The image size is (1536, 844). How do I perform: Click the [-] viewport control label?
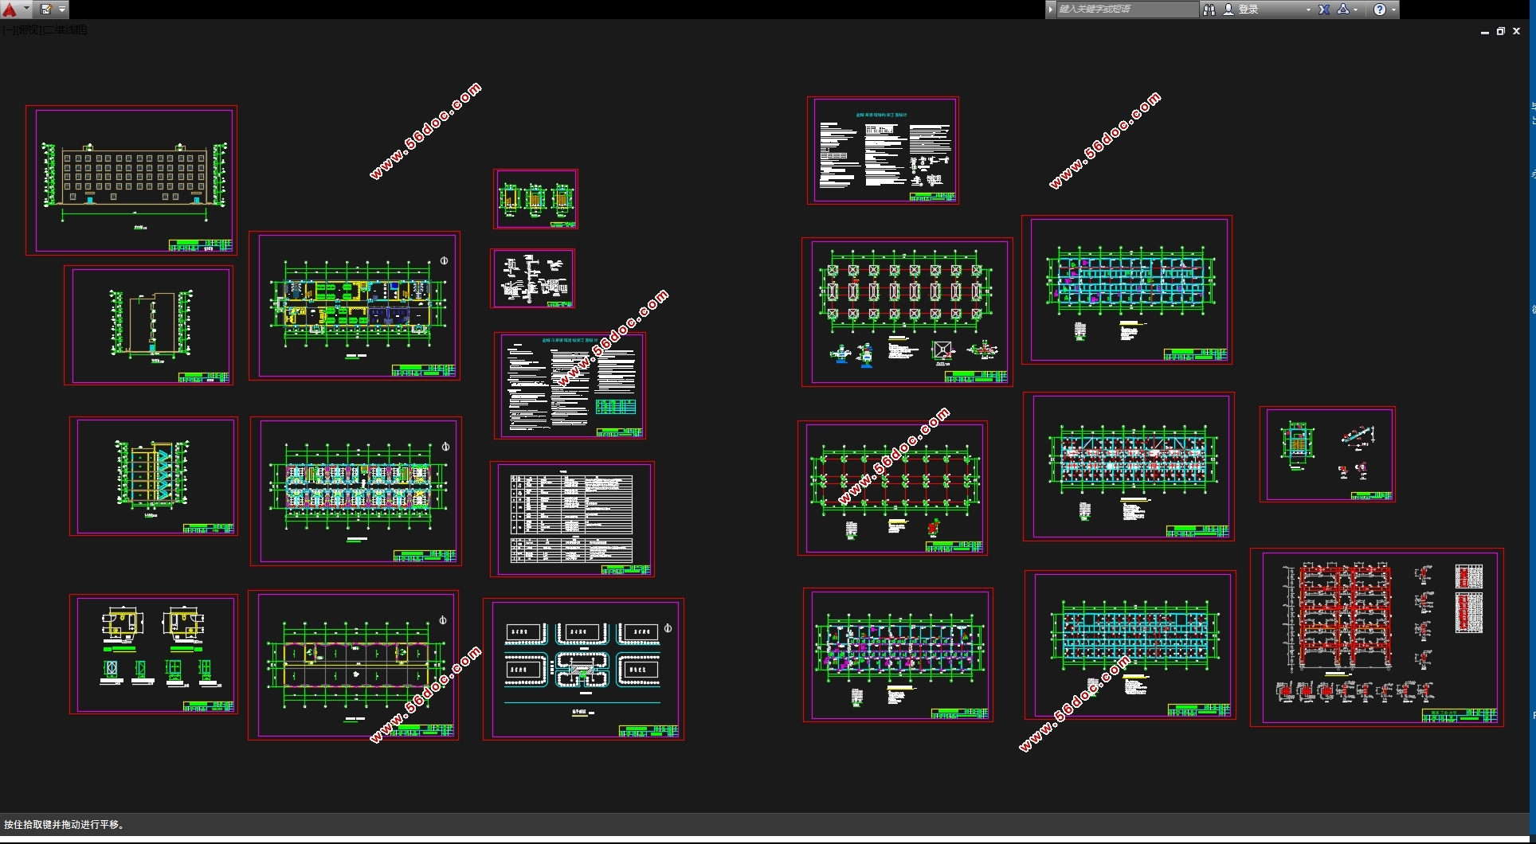(x=7, y=30)
